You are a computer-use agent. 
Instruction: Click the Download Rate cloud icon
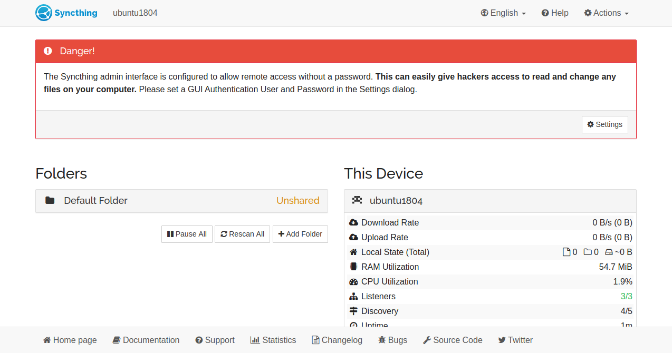353,223
